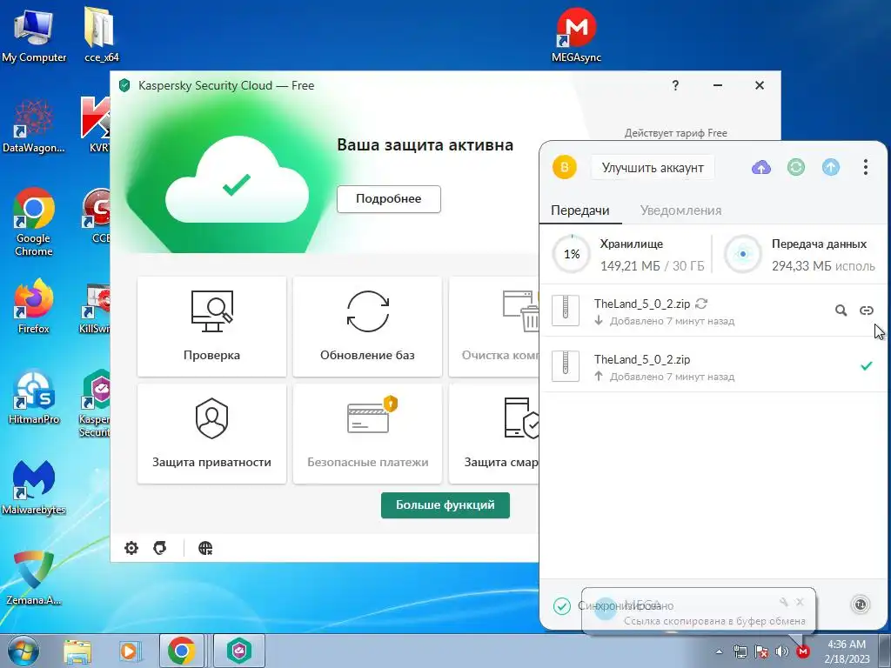Viewport: 891px width, 668px height.
Task: Open Kaspersky Security desktop shortcut
Action: tap(96, 404)
